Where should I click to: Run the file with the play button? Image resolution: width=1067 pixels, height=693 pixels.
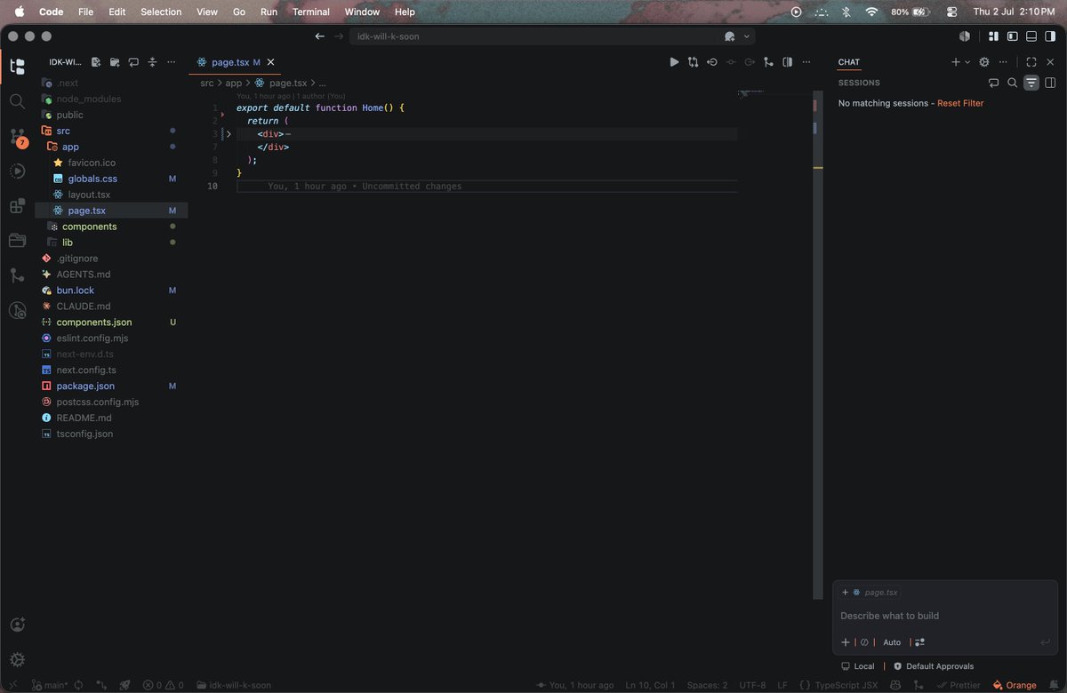point(674,62)
